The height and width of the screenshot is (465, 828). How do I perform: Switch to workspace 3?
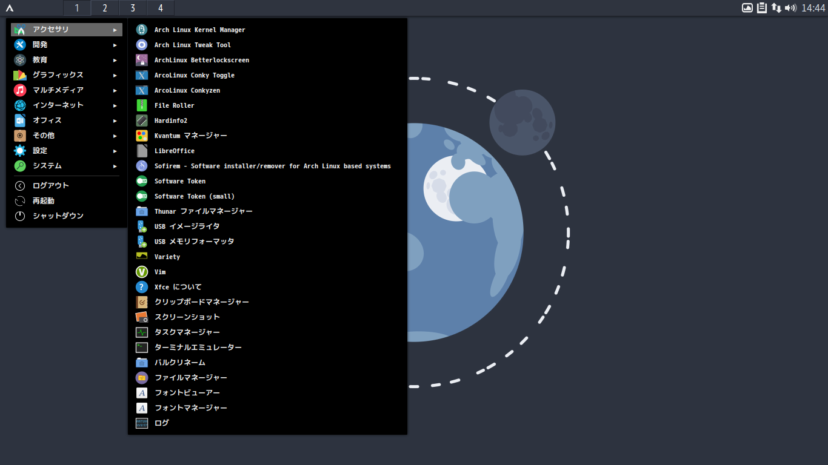133,8
